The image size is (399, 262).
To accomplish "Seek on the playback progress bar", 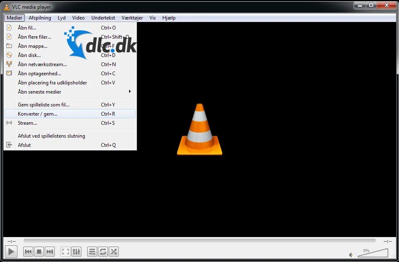I will 199,241.
